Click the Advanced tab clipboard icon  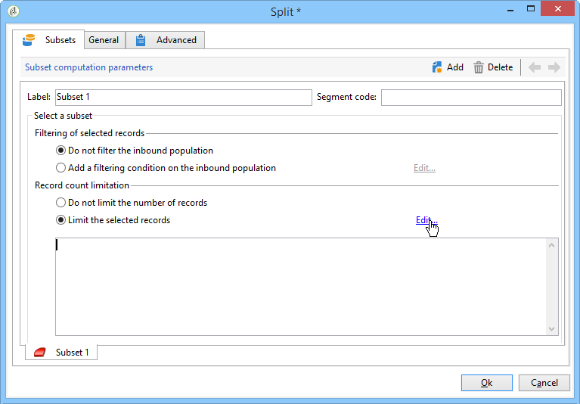pos(141,40)
